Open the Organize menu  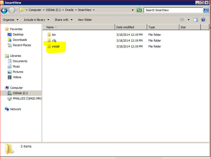pos(11,20)
